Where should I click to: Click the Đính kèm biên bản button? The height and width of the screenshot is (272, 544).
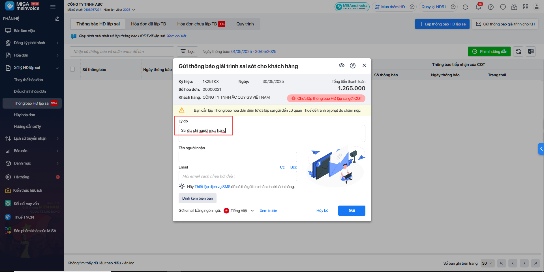(198, 198)
